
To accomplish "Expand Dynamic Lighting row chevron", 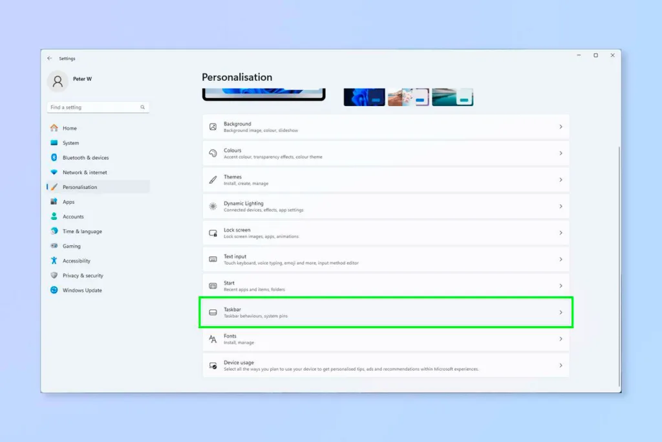I will (561, 206).
